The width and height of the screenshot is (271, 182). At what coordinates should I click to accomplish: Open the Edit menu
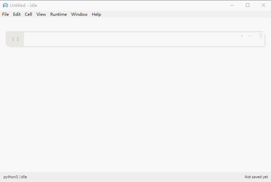17,14
